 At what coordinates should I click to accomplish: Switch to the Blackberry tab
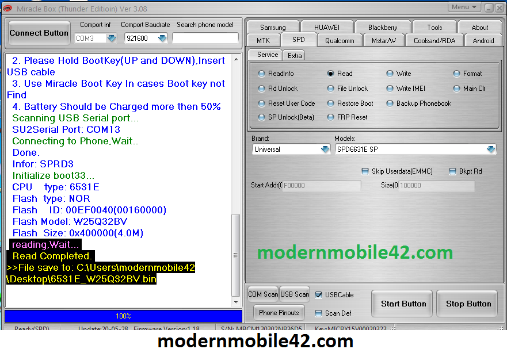(383, 28)
